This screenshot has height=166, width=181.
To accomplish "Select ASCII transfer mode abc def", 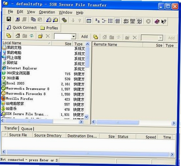I will (x=126, y=21).
